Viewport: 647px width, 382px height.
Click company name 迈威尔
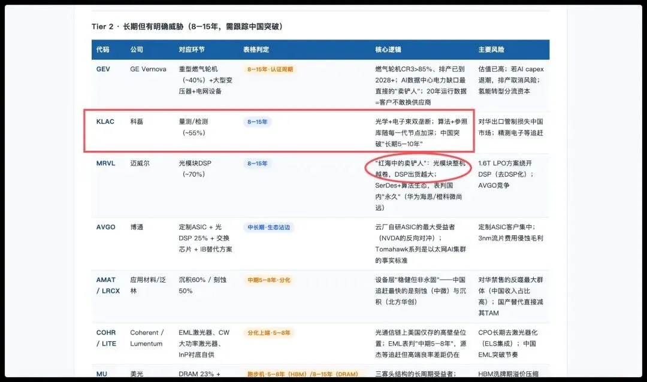coord(140,163)
